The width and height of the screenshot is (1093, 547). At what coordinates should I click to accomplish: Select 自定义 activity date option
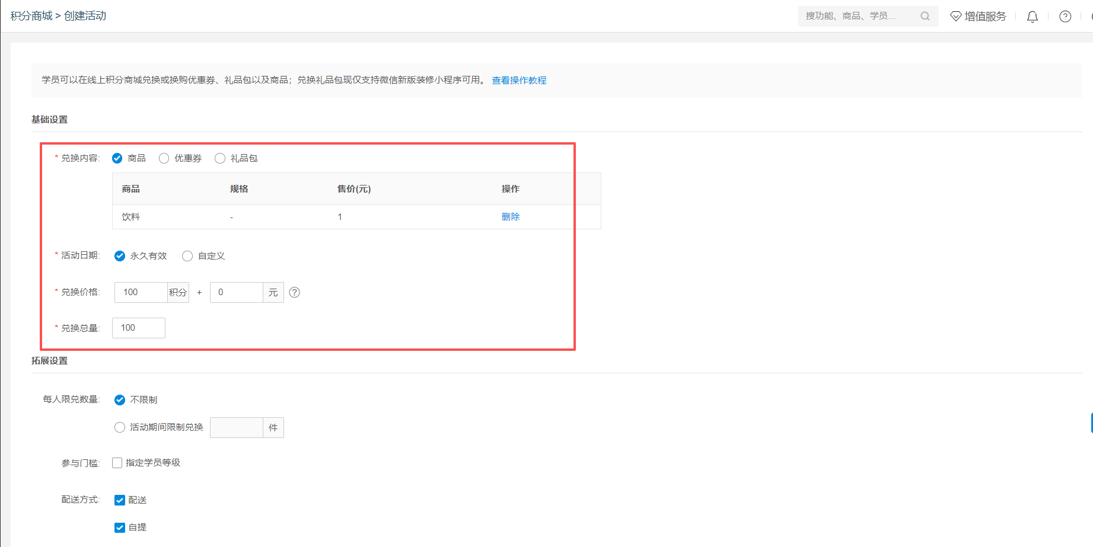(x=187, y=256)
